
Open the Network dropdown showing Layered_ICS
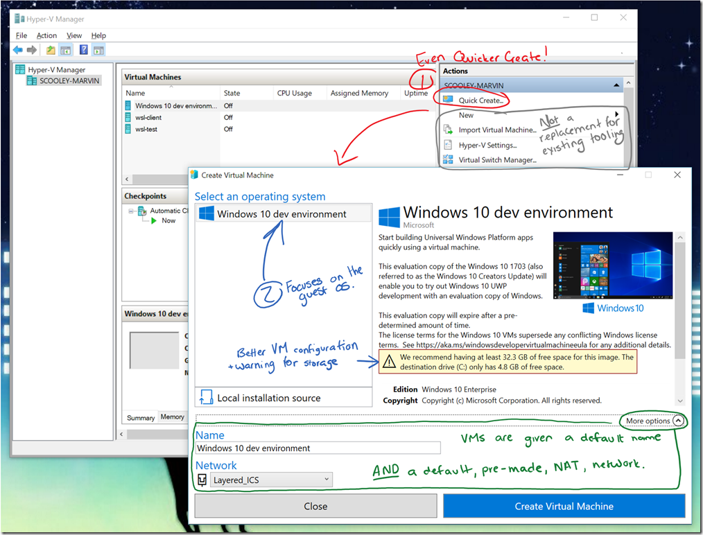(270, 479)
